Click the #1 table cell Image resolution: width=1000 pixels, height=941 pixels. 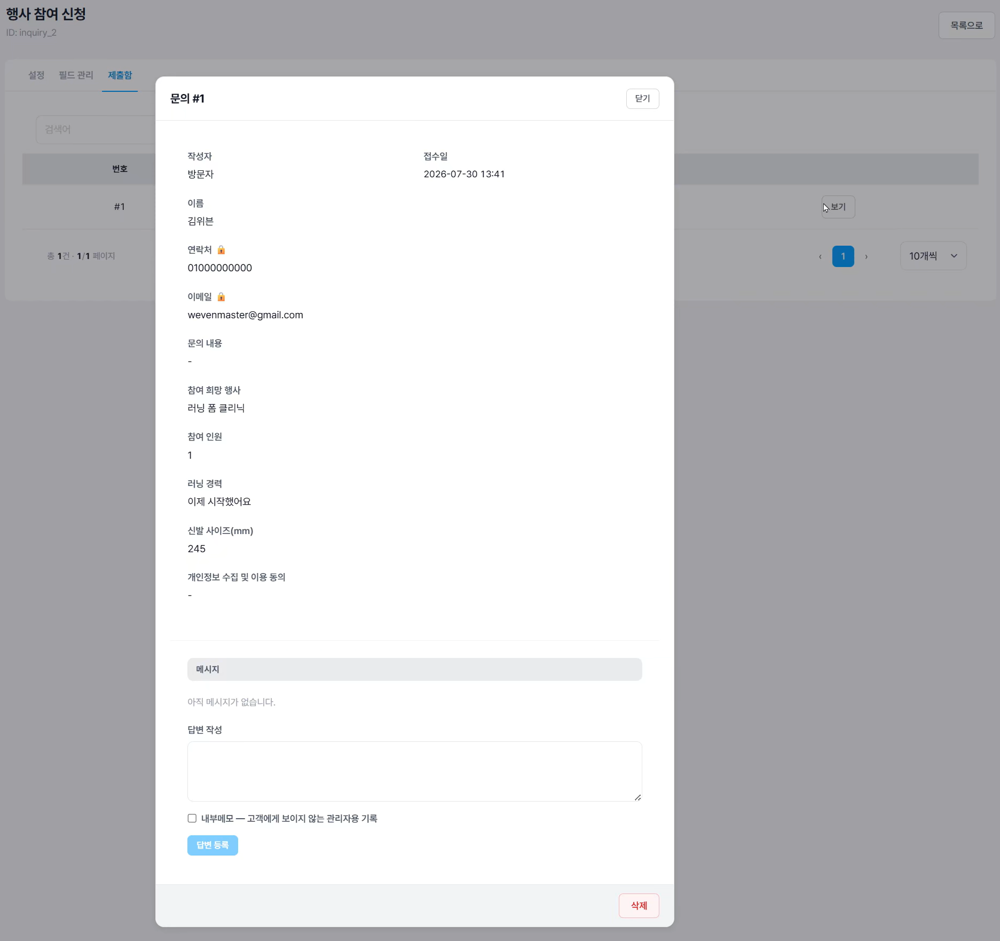120,207
